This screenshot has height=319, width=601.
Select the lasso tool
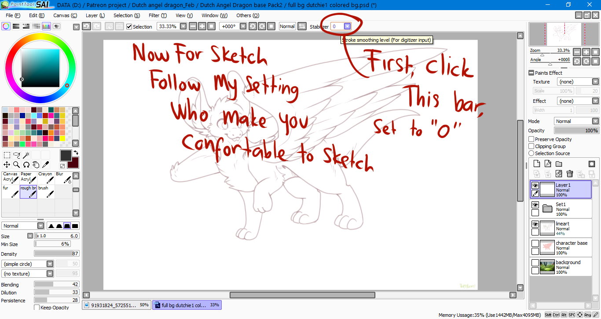[x=17, y=155]
